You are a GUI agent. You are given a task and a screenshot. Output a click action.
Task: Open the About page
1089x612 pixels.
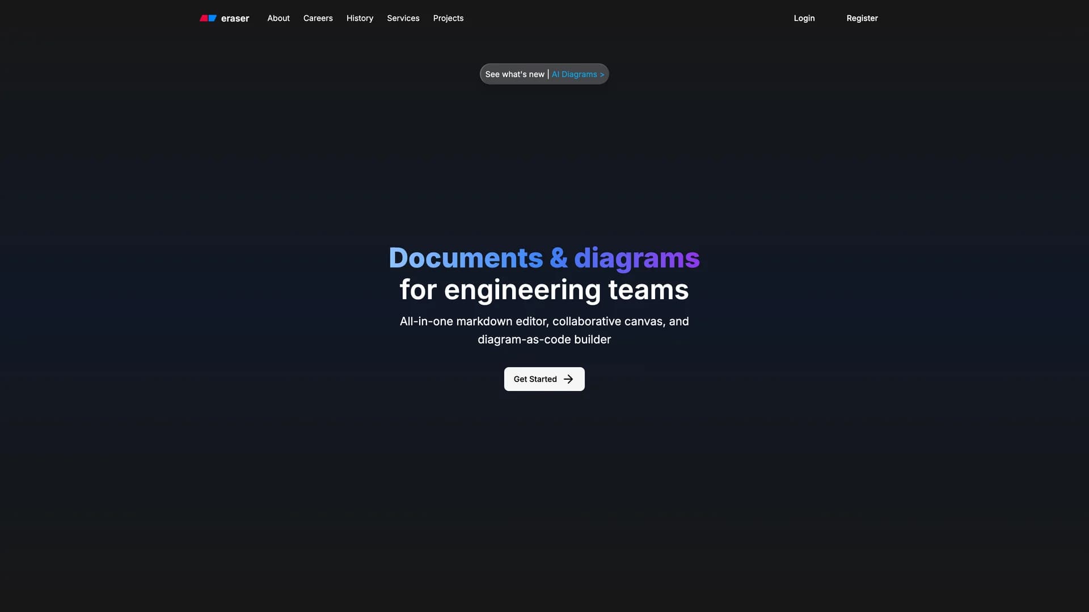tap(278, 18)
